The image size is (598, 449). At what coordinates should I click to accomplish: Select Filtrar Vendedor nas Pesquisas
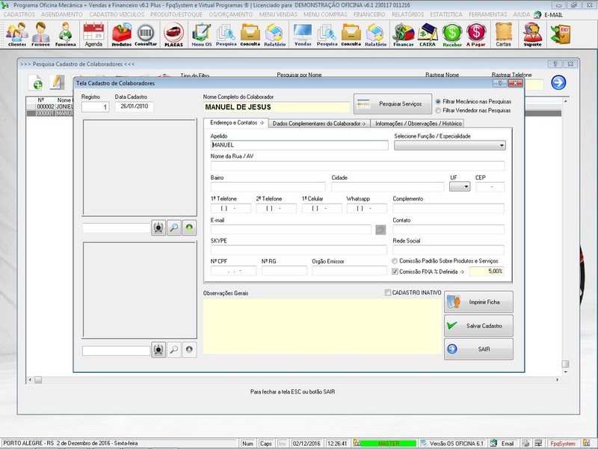pyautogui.click(x=473, y=110)
